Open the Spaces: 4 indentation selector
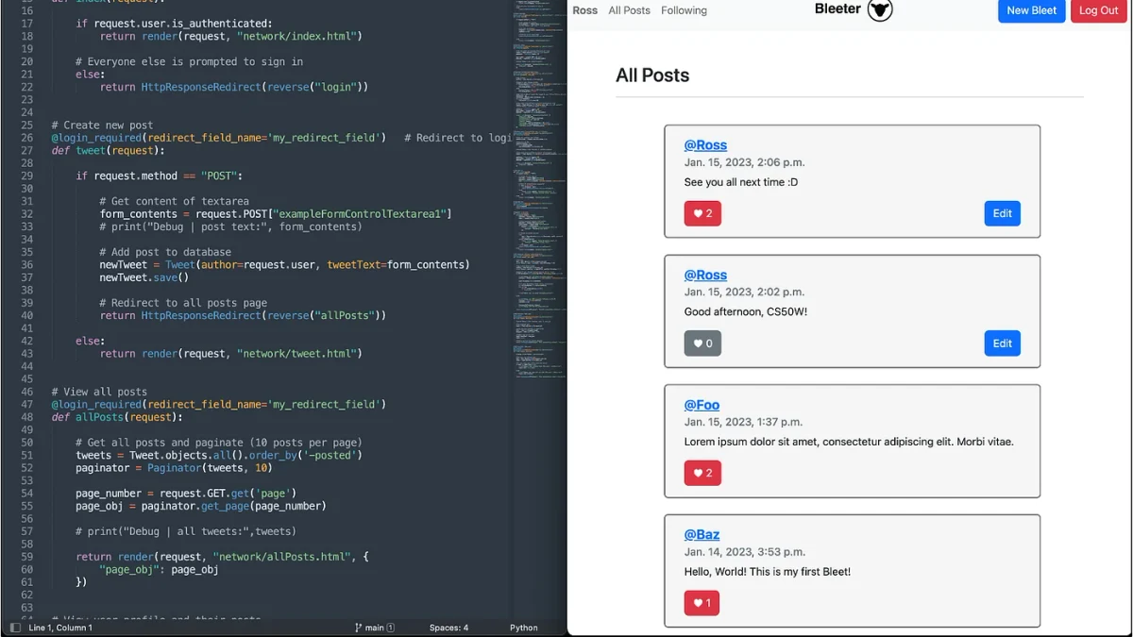 click(448, 628)
